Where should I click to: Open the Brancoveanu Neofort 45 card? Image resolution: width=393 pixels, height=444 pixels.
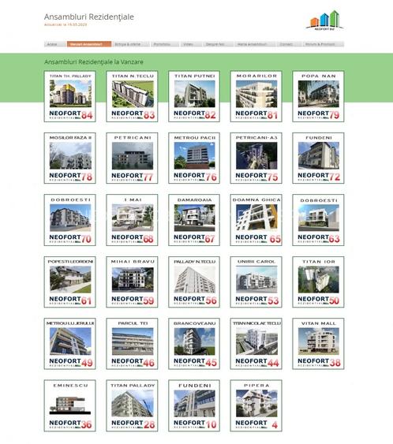(194, 344)
